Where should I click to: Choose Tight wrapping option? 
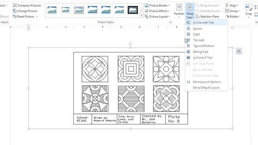[x=206, y=34]
